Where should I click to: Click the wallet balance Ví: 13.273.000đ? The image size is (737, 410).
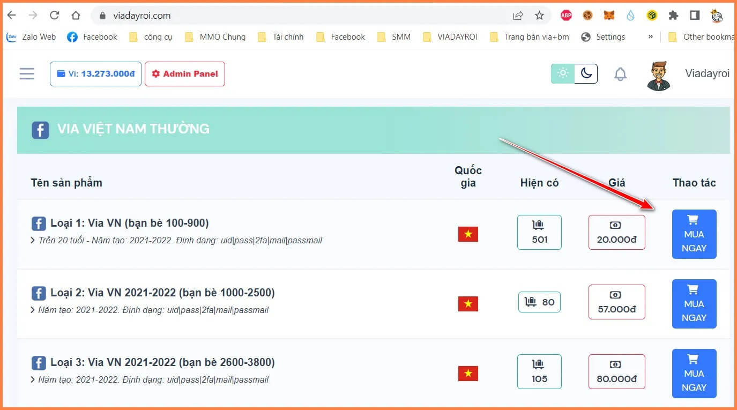[x=95, y=74]
